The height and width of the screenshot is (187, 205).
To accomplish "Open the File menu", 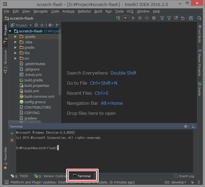I will 7,11.
